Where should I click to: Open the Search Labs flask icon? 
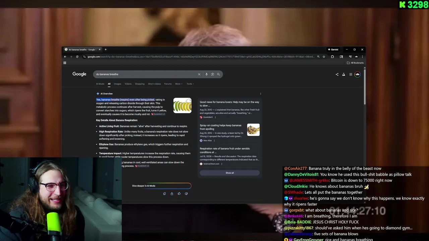[344, 74]
